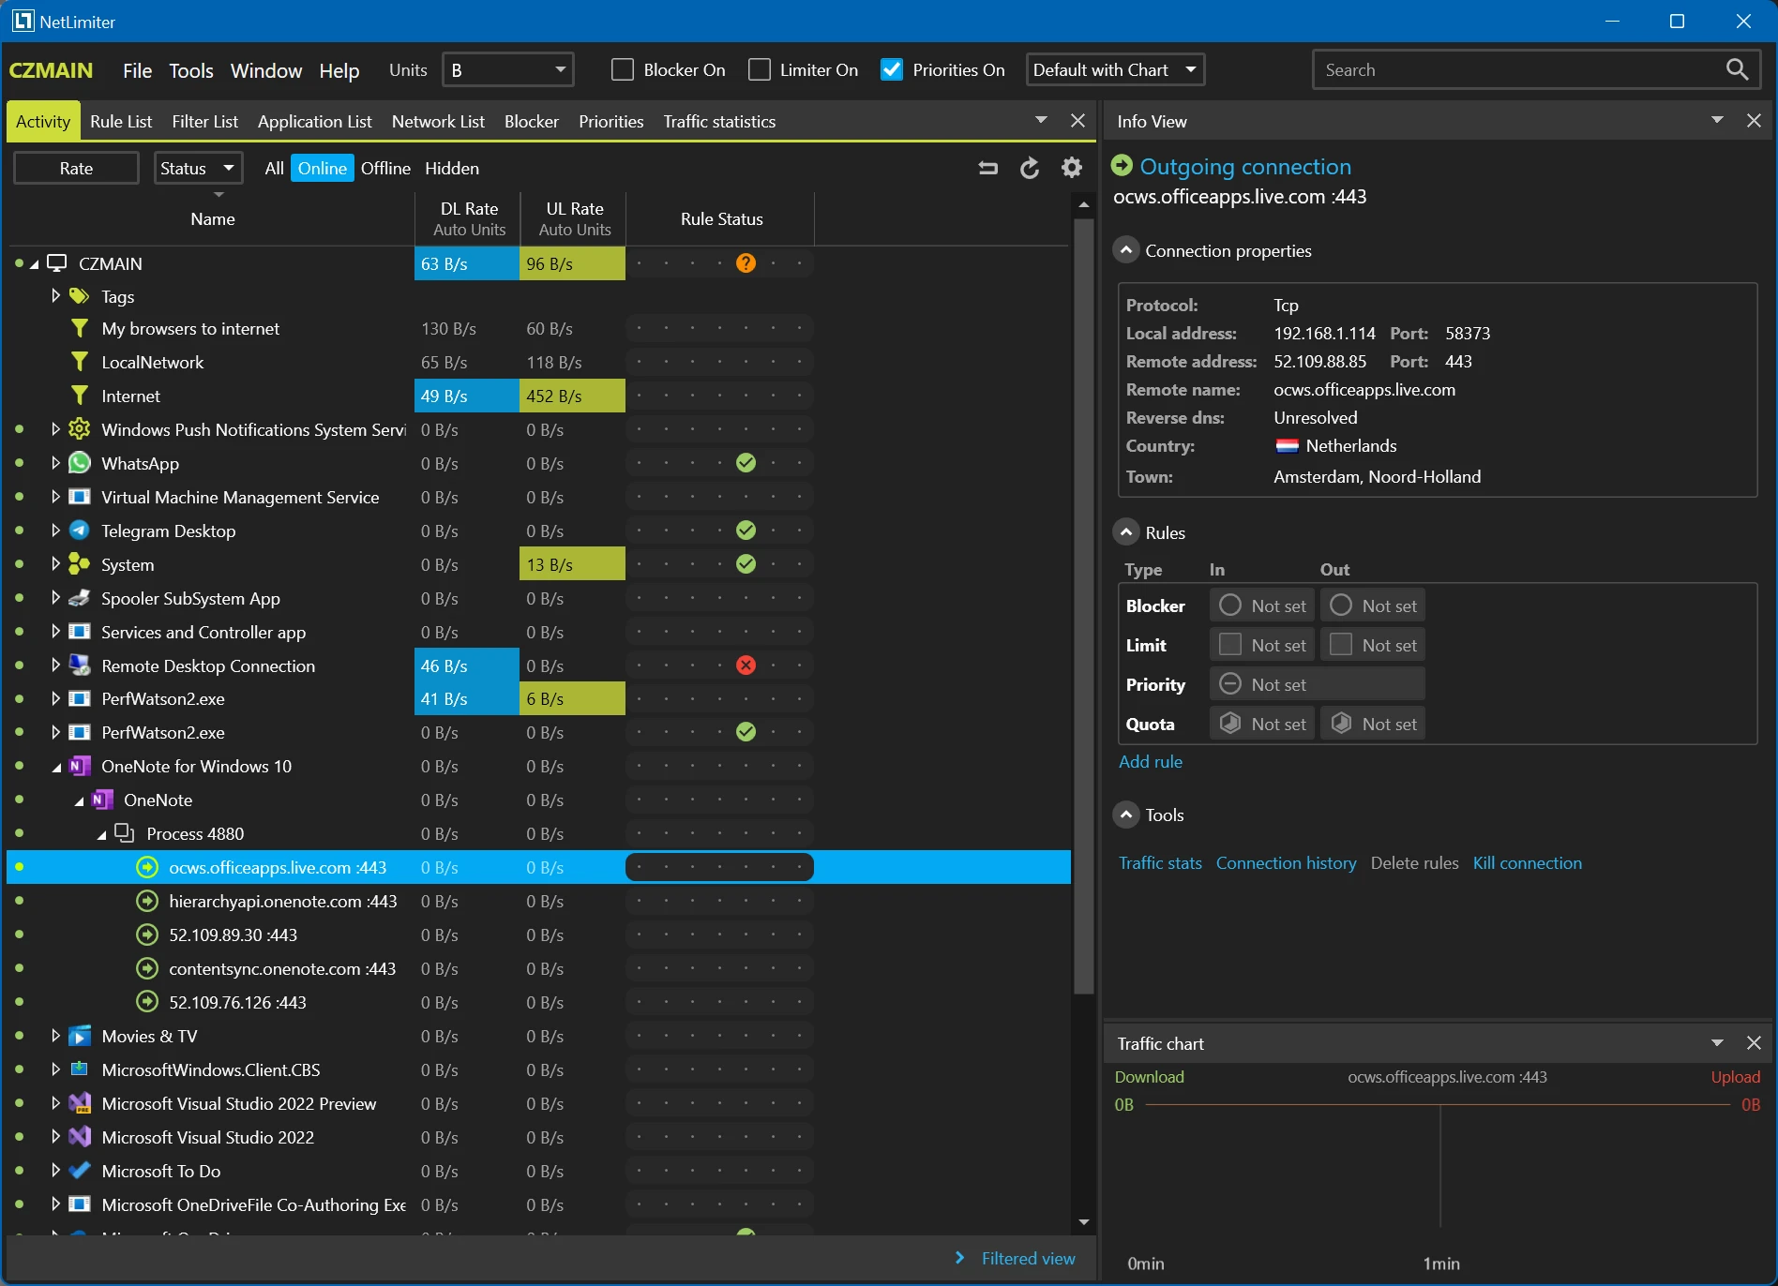Open the Status dropdown
This screenshot has height=1286, width=1778.
pos(198,168)
